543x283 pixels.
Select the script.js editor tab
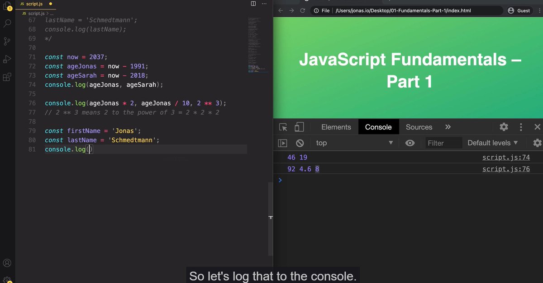[36, 4]
